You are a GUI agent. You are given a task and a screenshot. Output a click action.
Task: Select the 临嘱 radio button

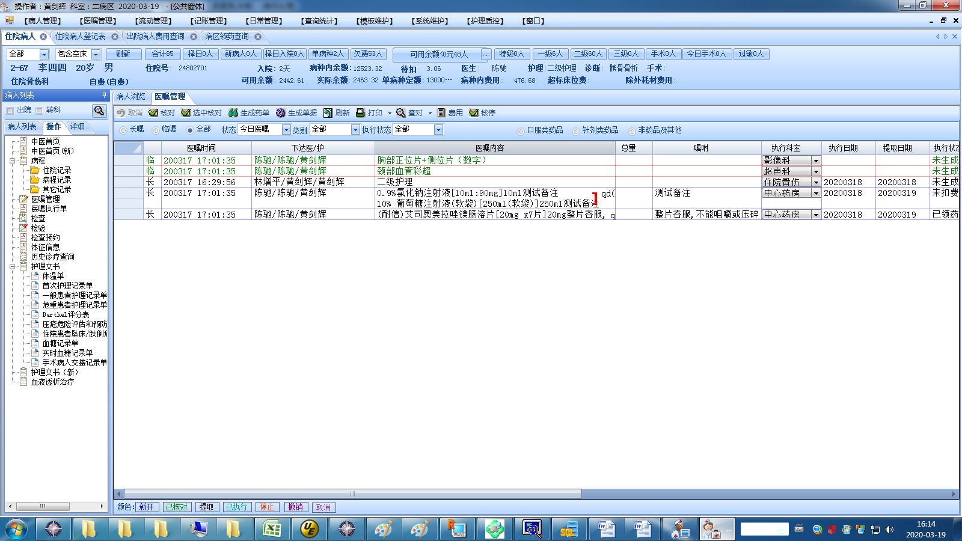(156, 130)
